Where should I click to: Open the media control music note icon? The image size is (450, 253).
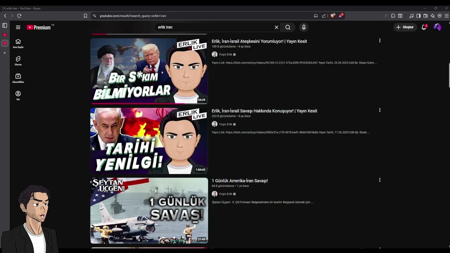411,16
